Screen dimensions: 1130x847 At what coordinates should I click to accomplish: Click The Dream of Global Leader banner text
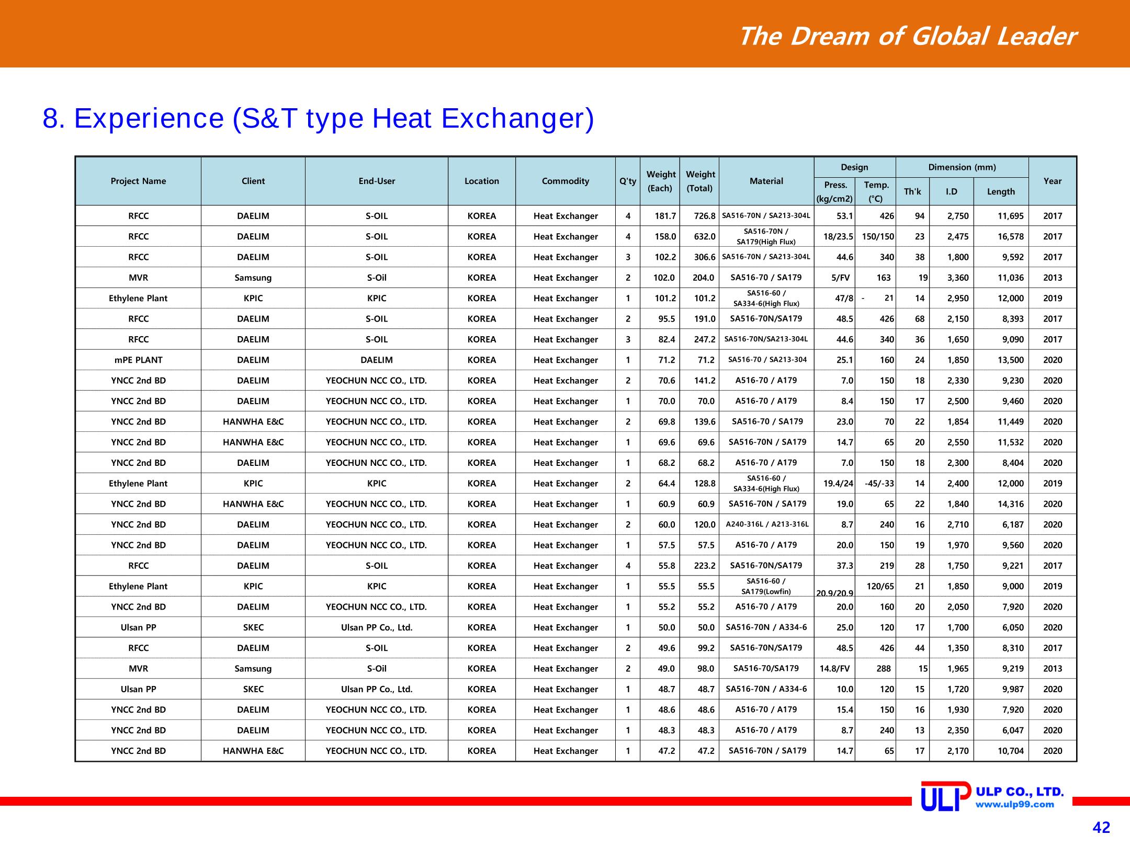(x=907, y=37)
